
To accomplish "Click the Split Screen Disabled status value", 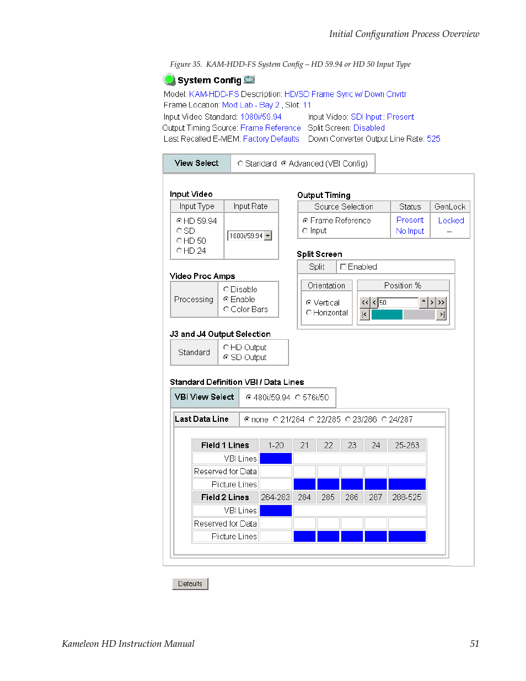I will [x=369, y=128].
